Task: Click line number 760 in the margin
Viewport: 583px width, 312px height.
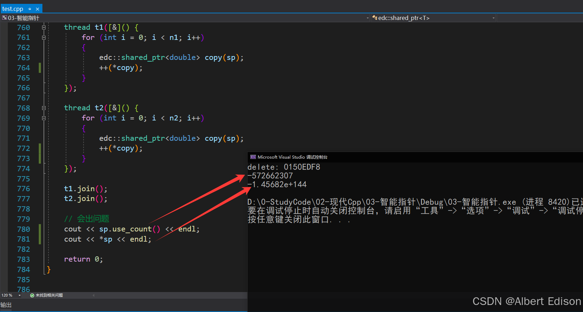Action: tap(23, 27)
